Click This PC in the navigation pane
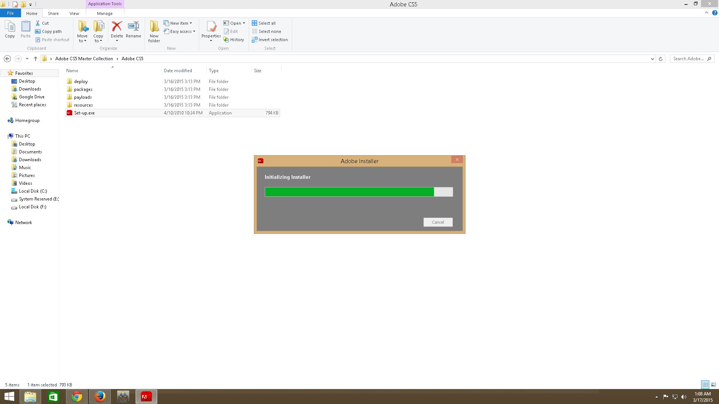This screenshot has height=404, width=719. point(22,136)
